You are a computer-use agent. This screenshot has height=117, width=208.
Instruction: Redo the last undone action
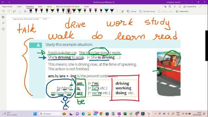point(9,11)
